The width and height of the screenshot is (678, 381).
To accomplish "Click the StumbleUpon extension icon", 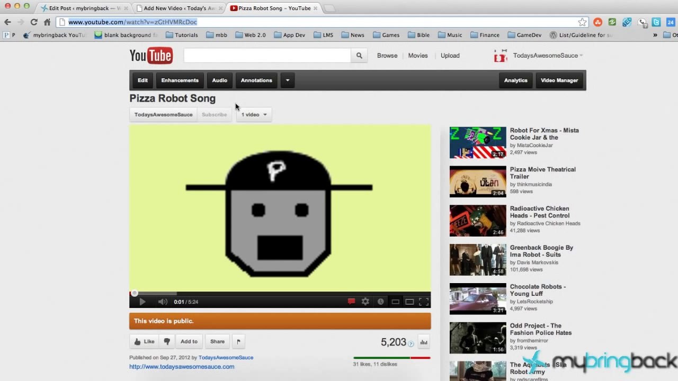I will [x=598, y=22].
